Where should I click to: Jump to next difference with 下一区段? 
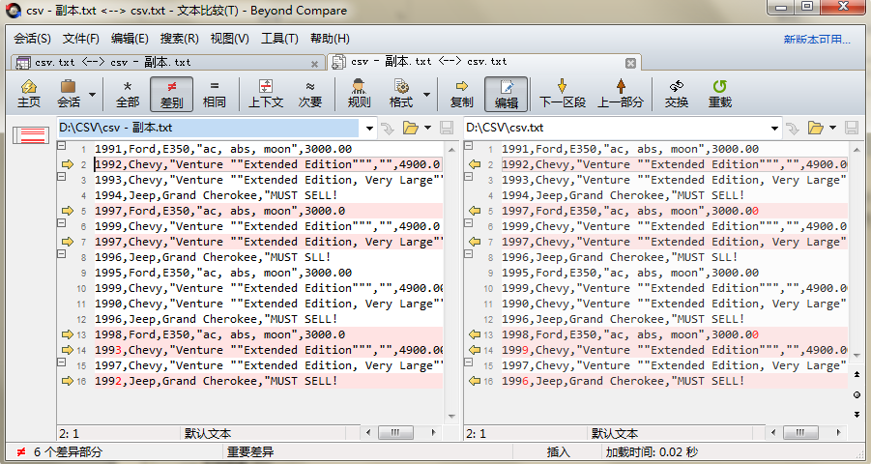pos(562,93)
